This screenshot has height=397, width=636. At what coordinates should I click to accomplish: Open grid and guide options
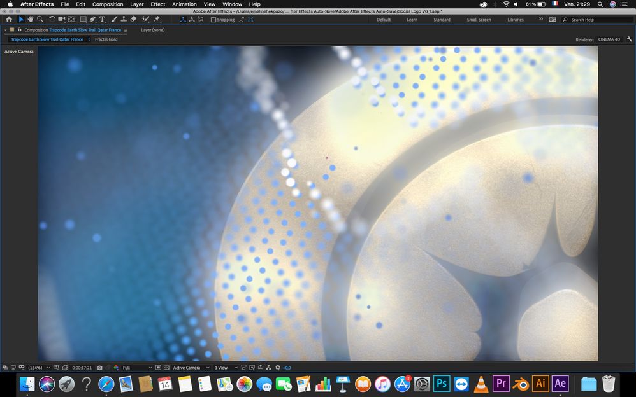[x=56, y=368]
